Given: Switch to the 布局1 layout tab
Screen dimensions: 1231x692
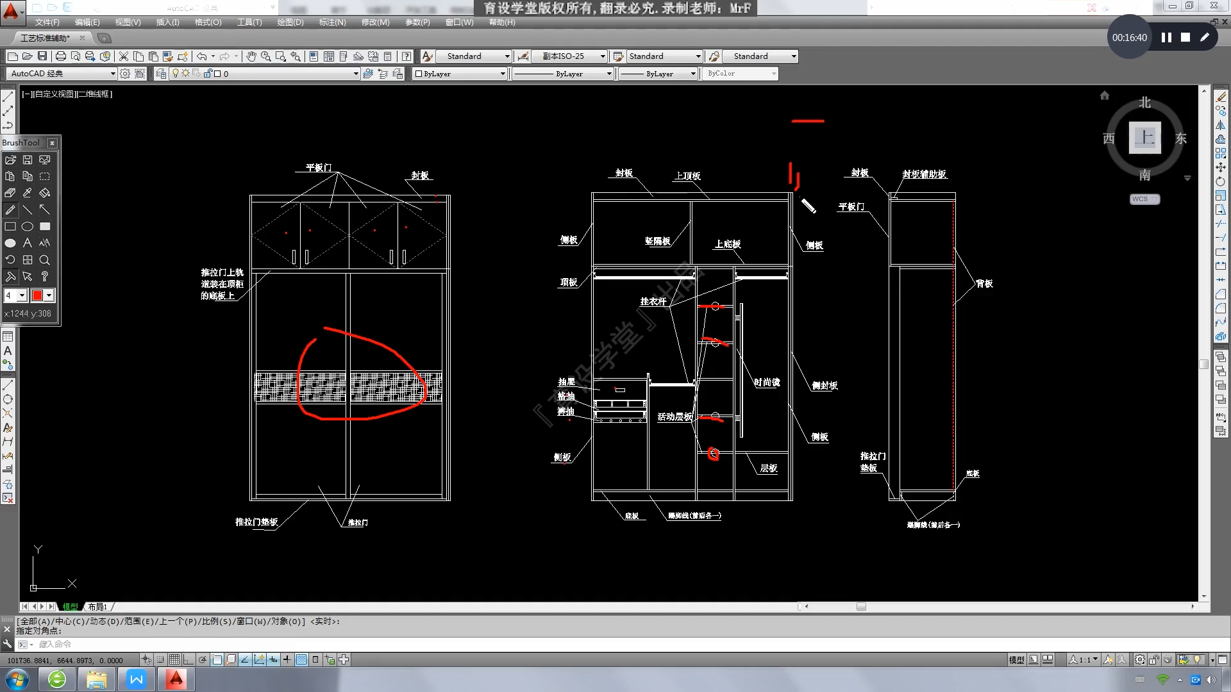Looking at the screenshot, I should click(97, 607).
